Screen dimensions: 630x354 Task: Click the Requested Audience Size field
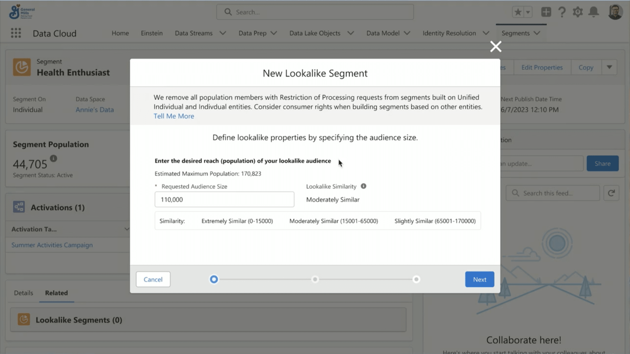click(224, 199)
